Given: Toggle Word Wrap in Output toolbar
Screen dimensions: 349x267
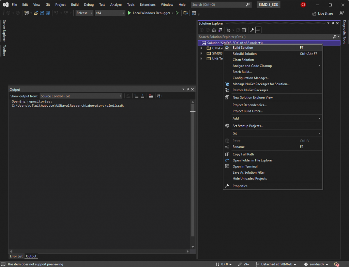Looking at the screenshot, I should click(159, 96).
